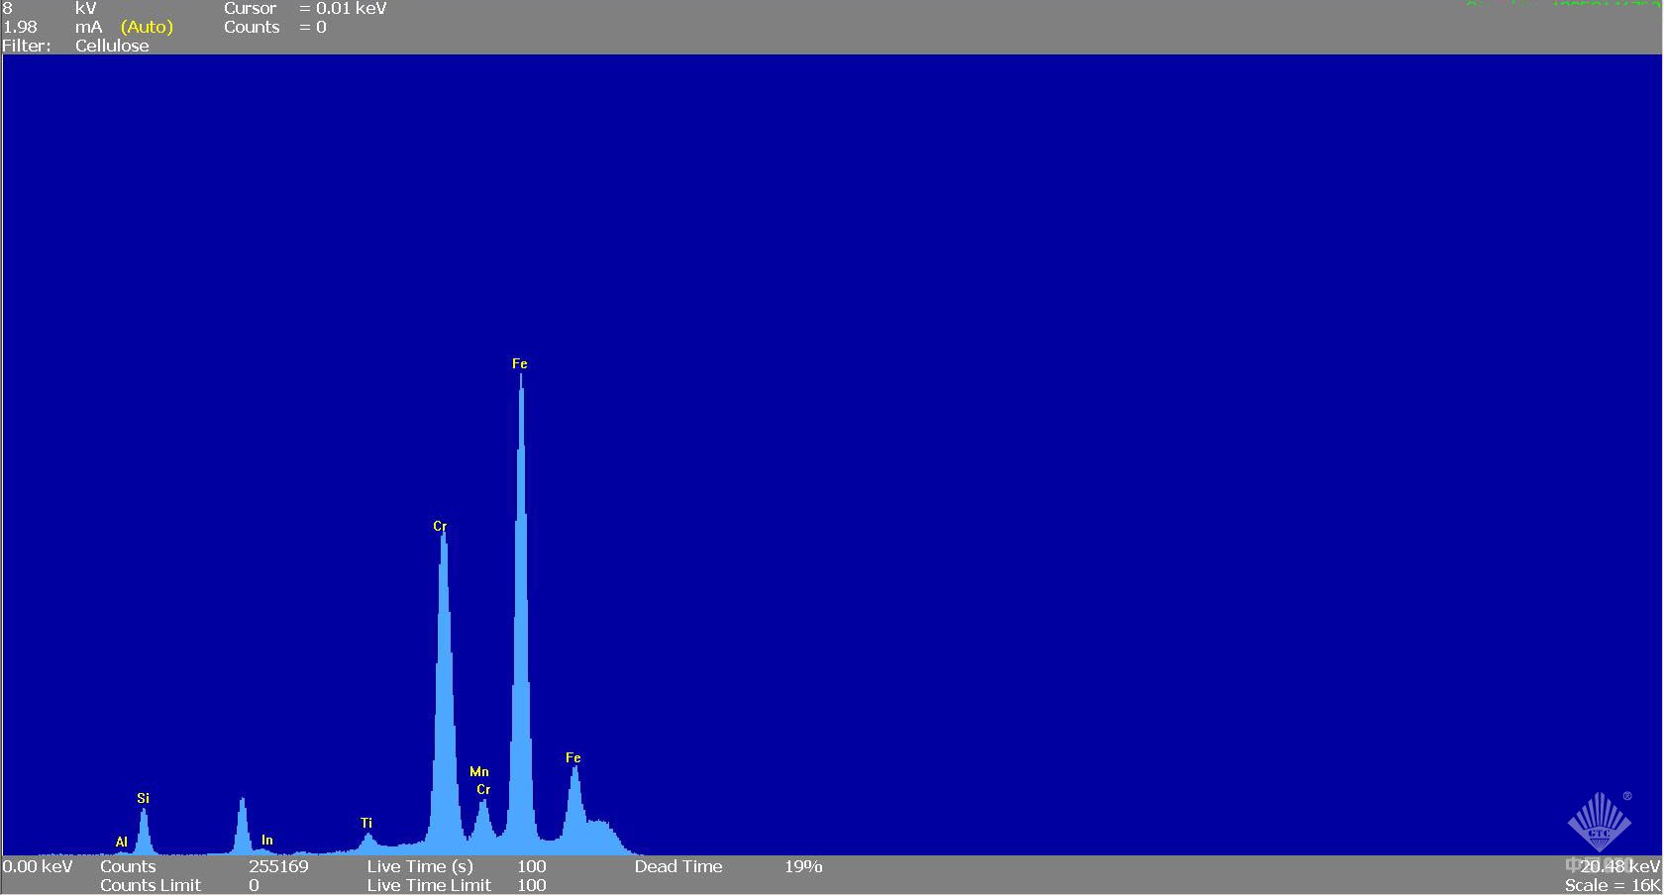Click the In element label
Viewport: 1664px width, 895px height.
tap(266, 840)
